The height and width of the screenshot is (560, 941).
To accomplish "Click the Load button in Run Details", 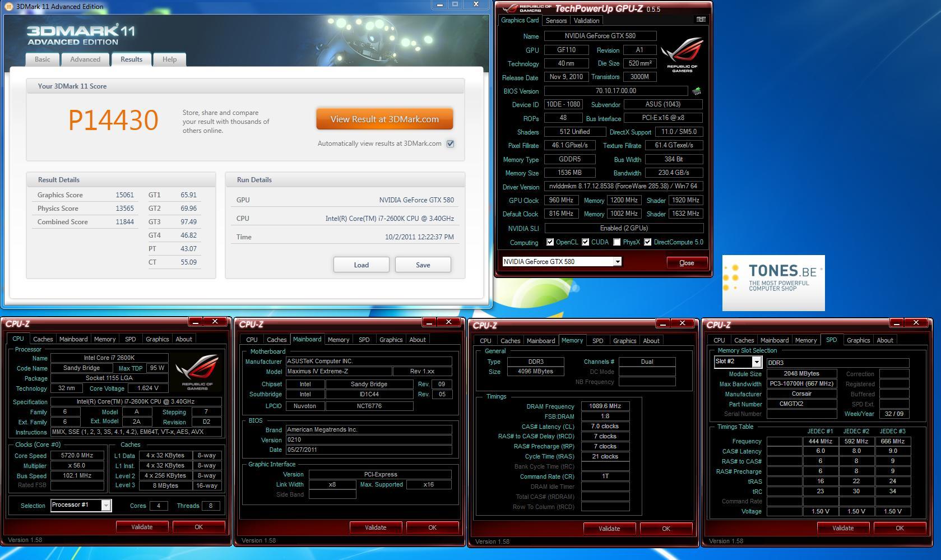I will (x=361, y=265).
